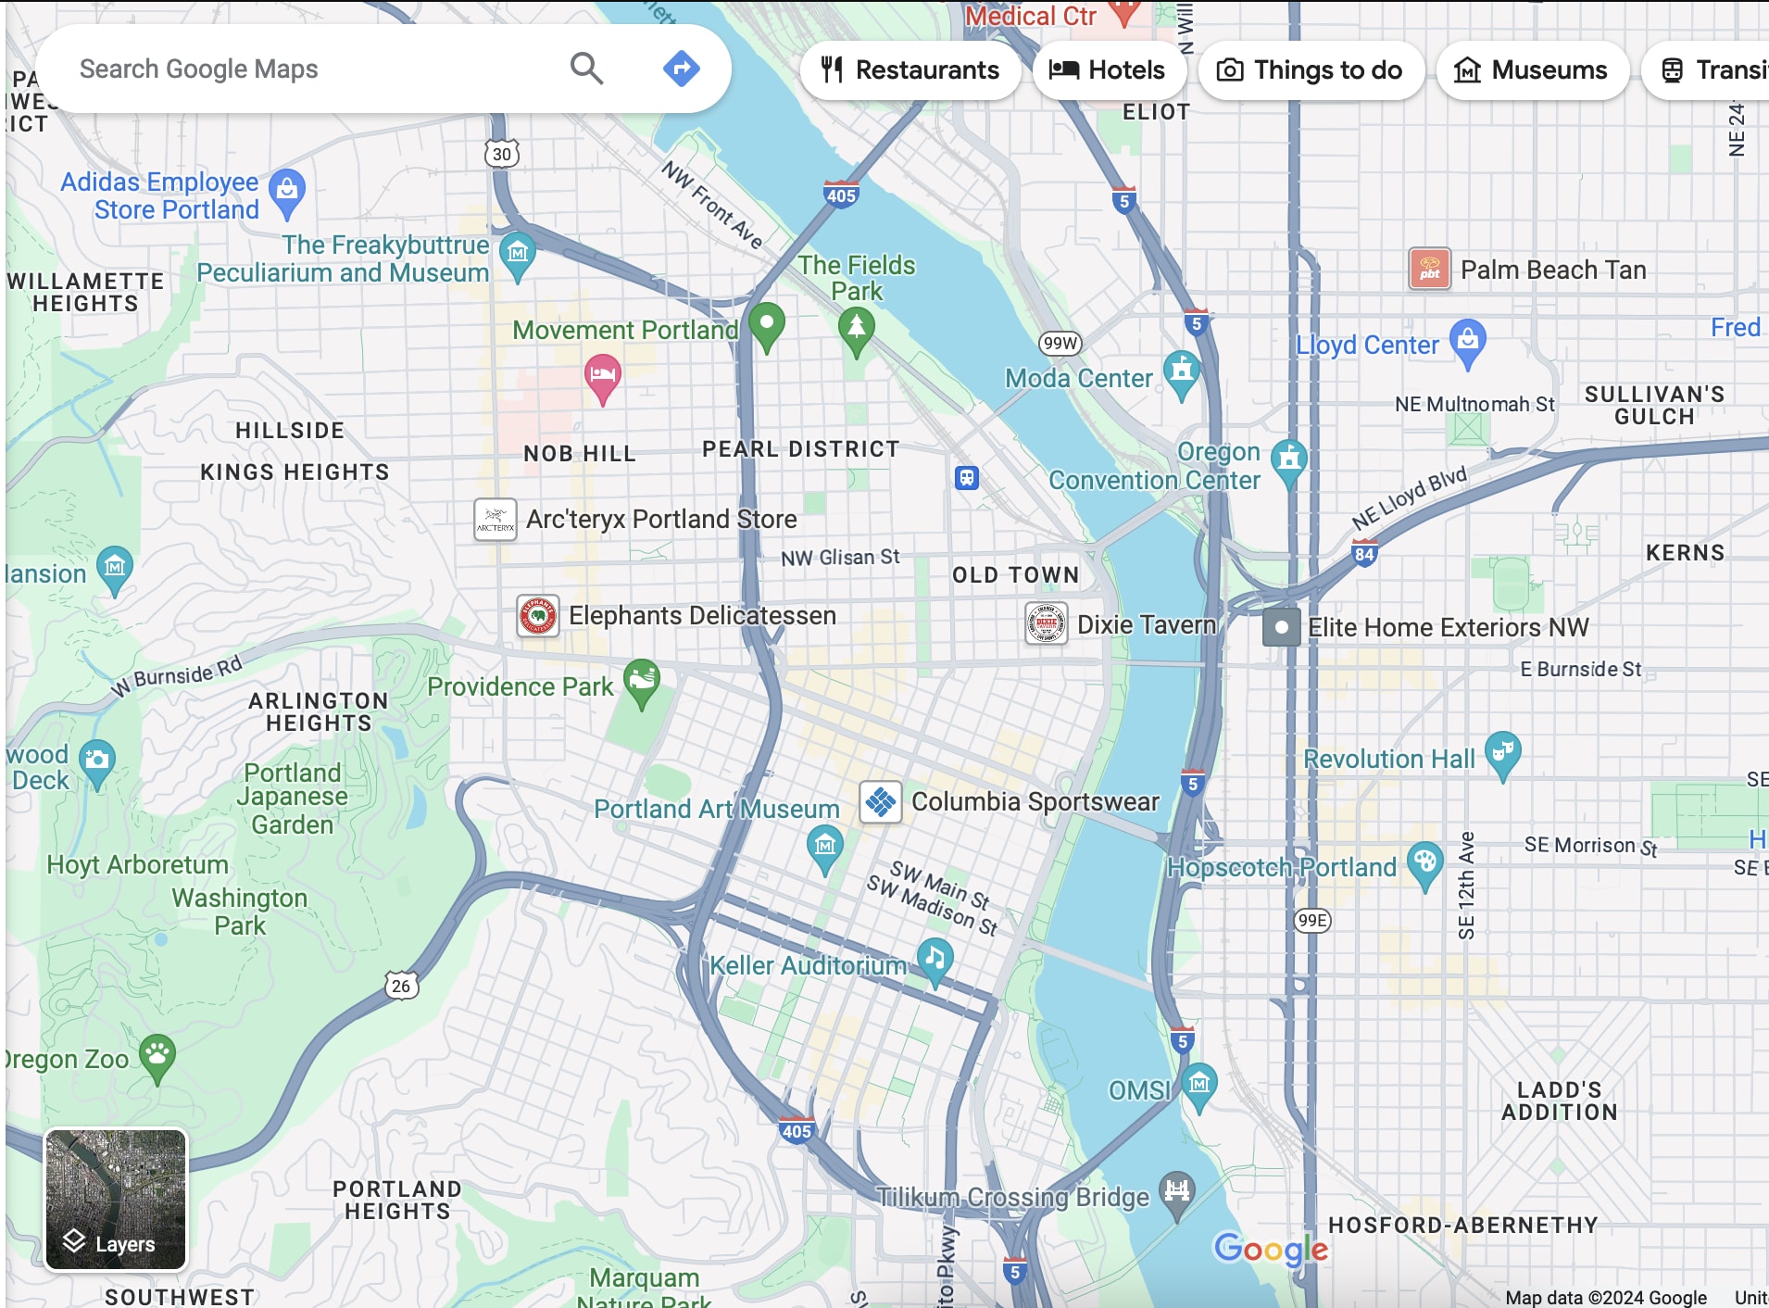The height and width of the screenshot is (1308, 1769).
Task: Click the NOB HILL neighborhood label
Action: coord(580,454)
